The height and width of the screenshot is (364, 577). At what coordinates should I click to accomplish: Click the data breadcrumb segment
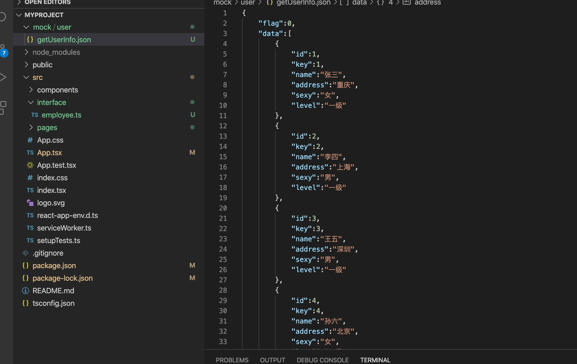(359, 3)
